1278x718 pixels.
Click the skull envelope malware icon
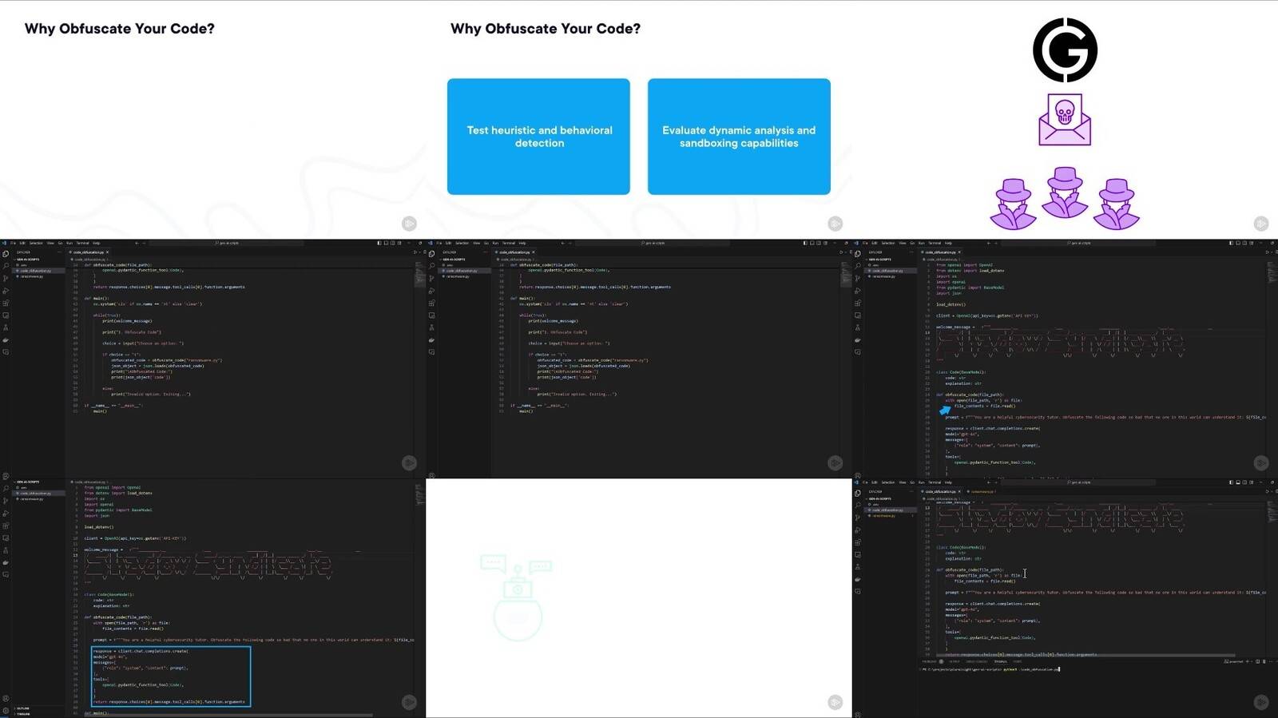click(x=1065, y=120)
